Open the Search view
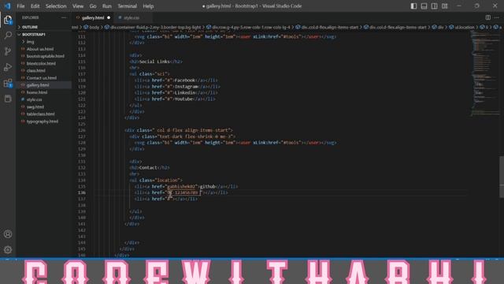The width and height of the screenshot is (504, 284). [8, 35]
